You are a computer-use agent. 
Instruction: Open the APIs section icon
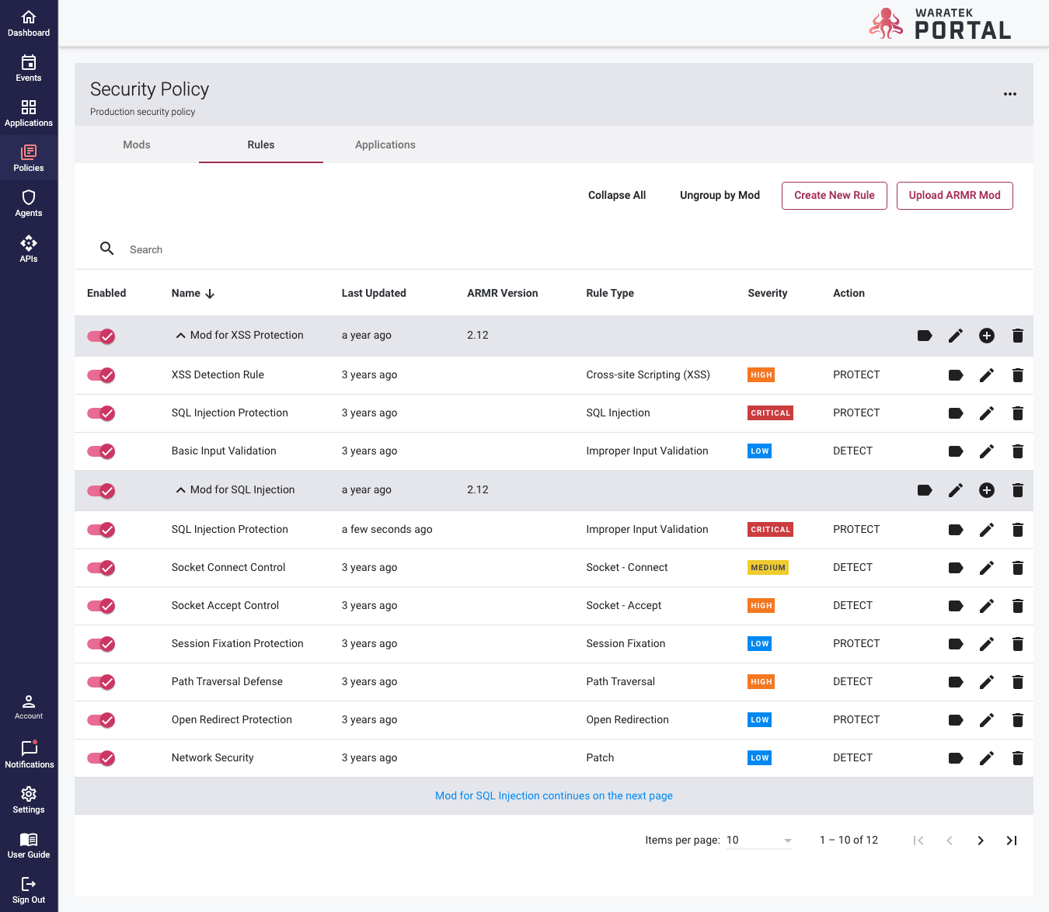pyautogui.click(x=29, y=243)
